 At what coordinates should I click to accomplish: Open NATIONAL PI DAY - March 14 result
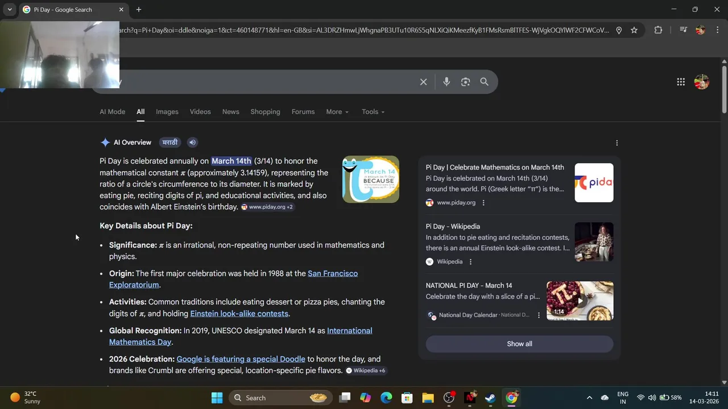tap(469, 286)
